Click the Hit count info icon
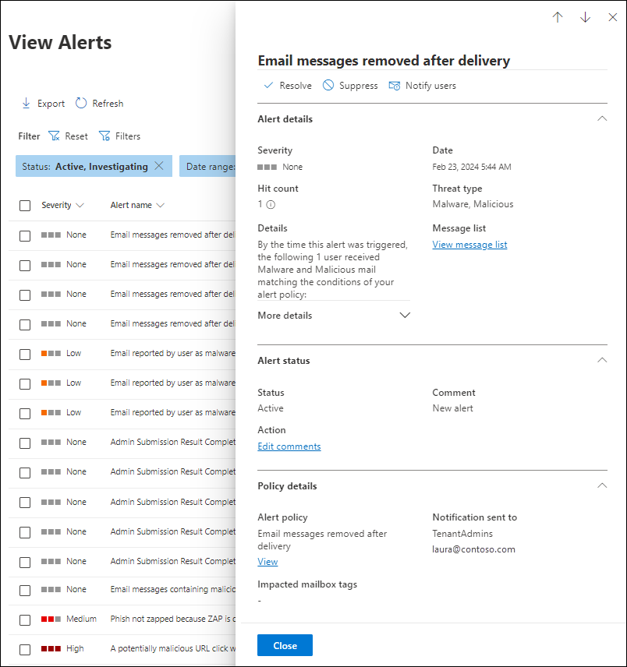The image size is (627, 667). 271,205
